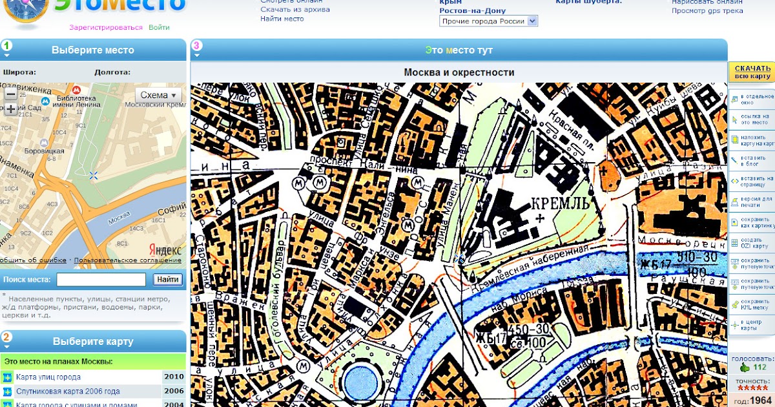Viewport: 775px width, 407px height.
Task: Open map in separate window icon
Action: (x=735, y=99)
